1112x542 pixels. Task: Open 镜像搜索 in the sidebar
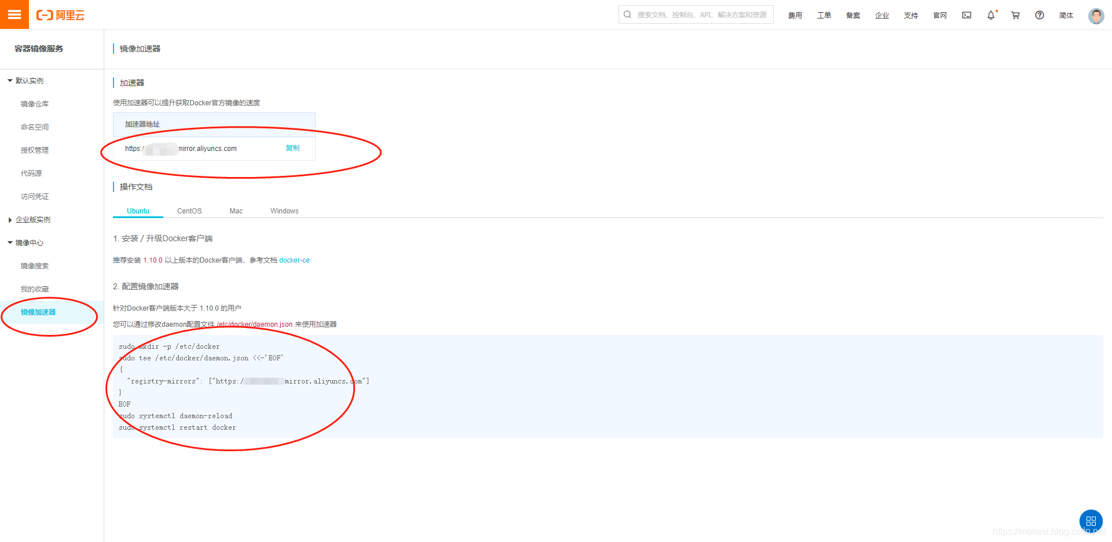(35, 266)
